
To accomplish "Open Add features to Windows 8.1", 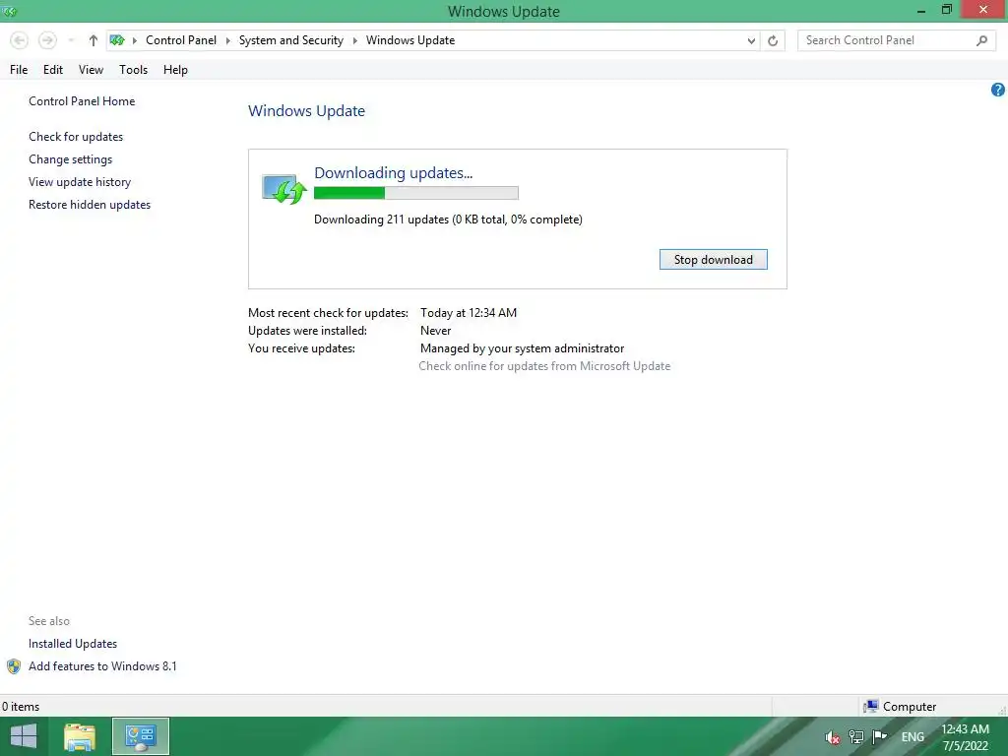I will [102, 666].
